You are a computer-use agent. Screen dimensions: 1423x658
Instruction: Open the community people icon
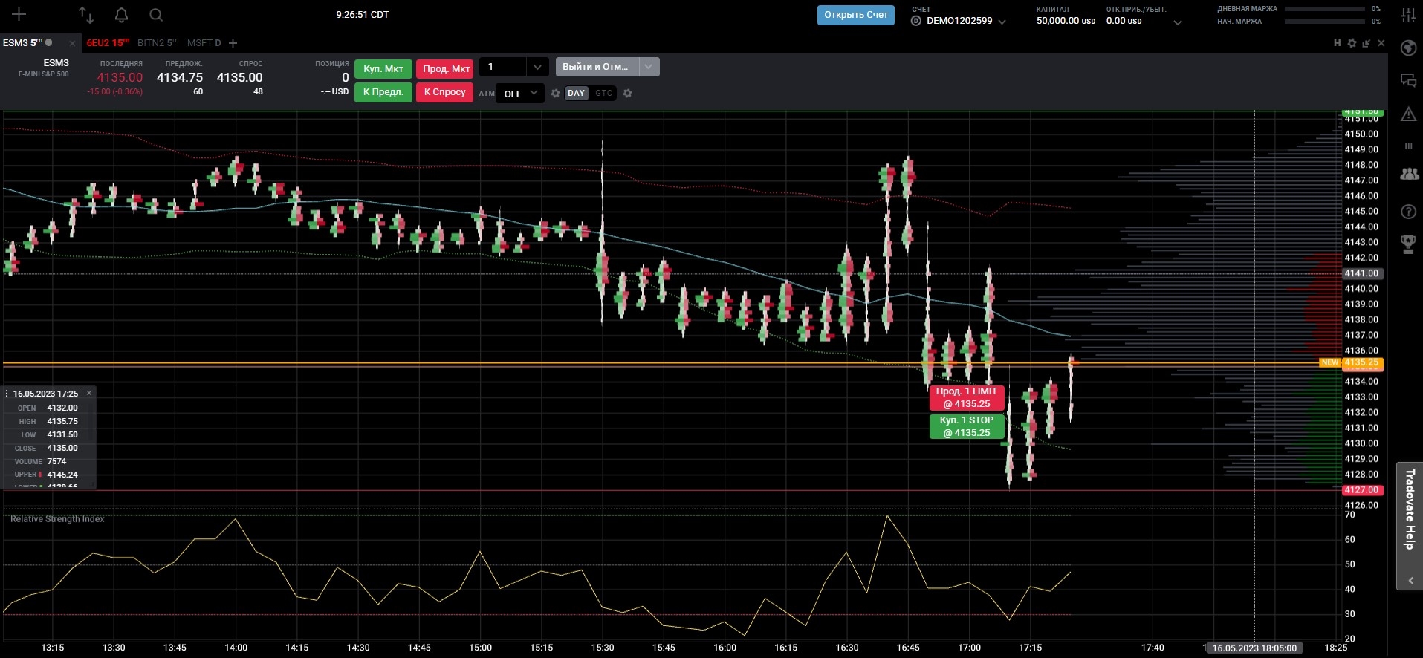coord(1408,174)
